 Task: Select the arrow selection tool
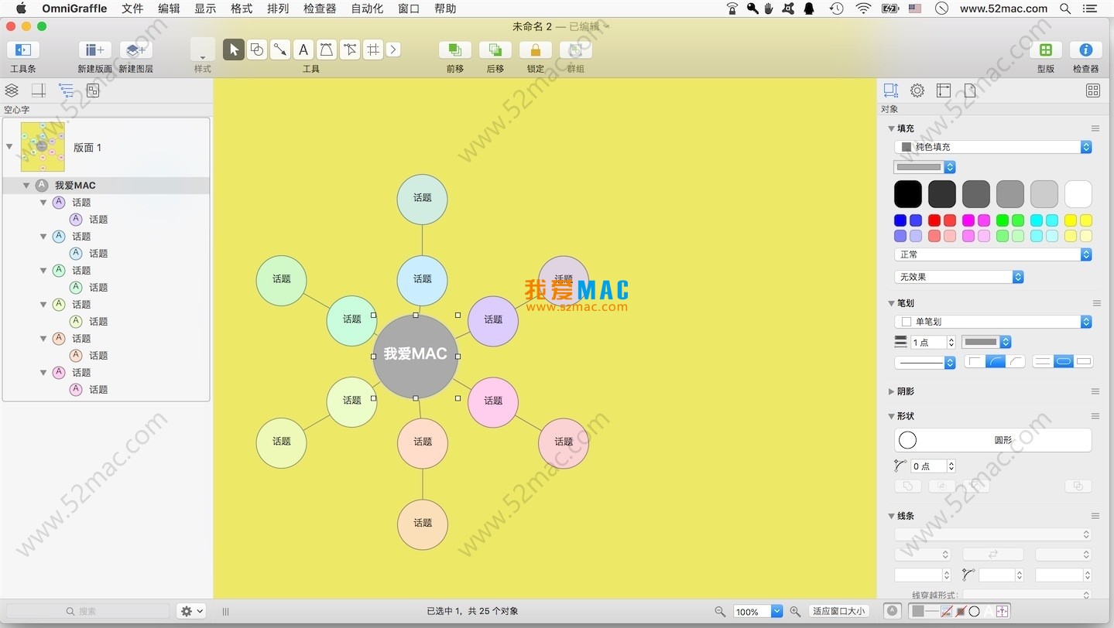(x=233, y=49)
